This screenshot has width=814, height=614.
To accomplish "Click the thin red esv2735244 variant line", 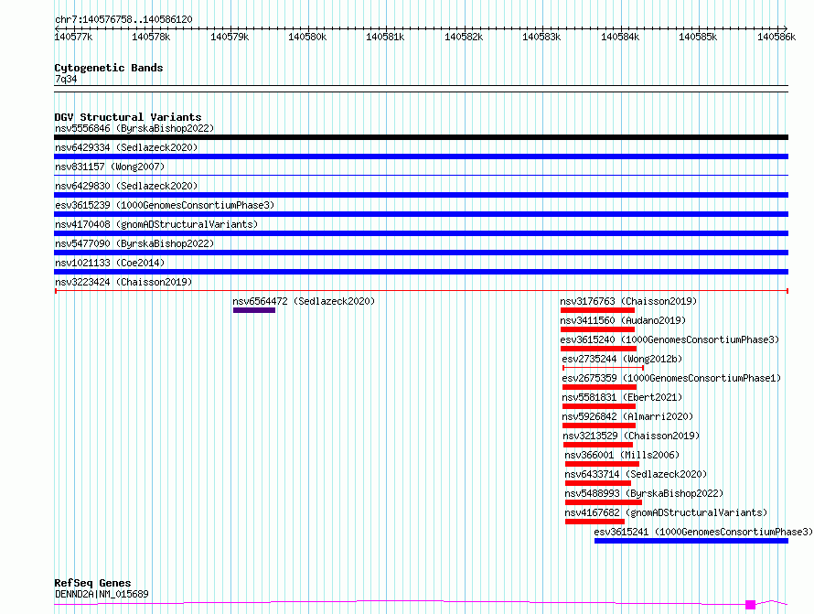I will tap(604, 368).
